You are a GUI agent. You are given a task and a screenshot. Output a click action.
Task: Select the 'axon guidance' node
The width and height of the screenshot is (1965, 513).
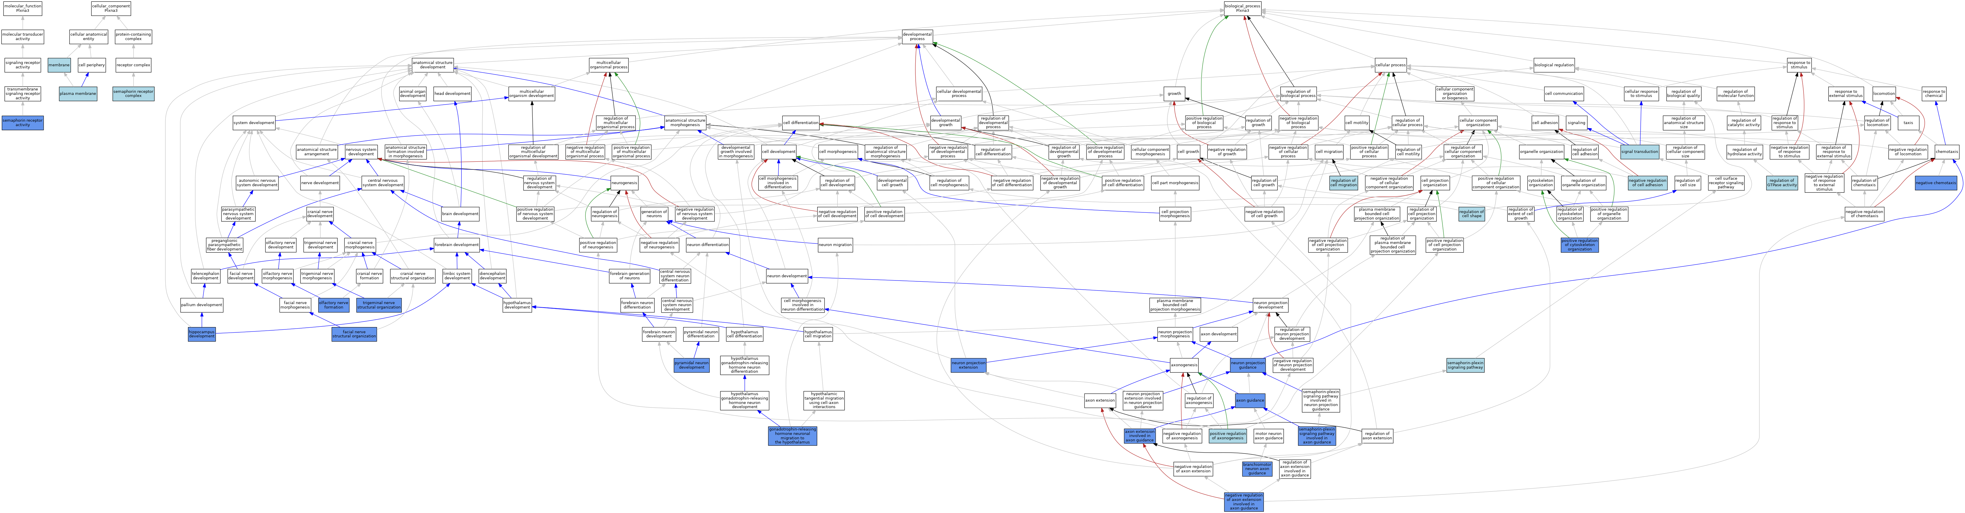coord(1250,400)
